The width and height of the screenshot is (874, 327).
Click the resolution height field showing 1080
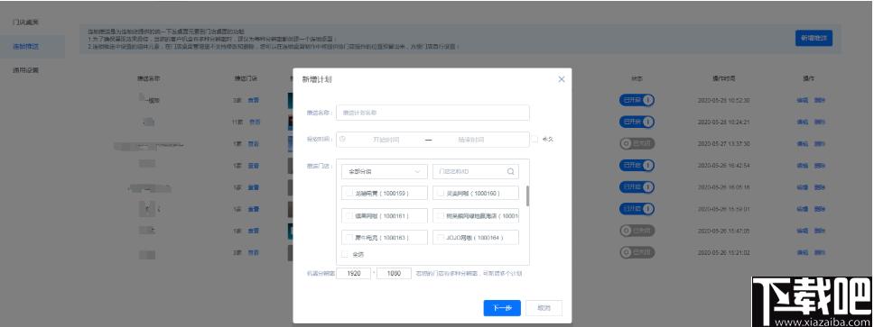(x=394, y=274)
